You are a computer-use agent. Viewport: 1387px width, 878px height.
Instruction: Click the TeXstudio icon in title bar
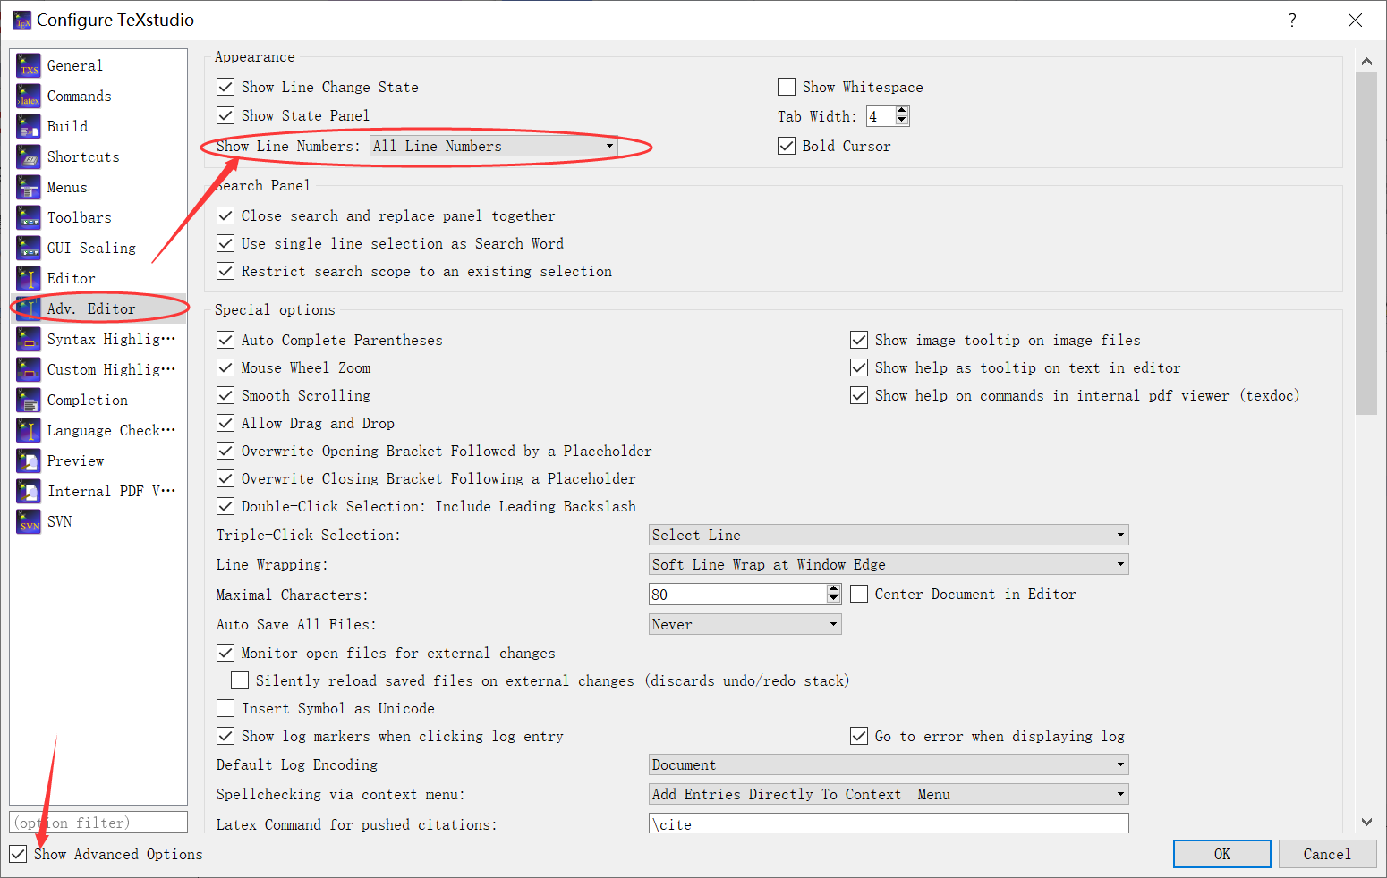(x=21, y=20)
